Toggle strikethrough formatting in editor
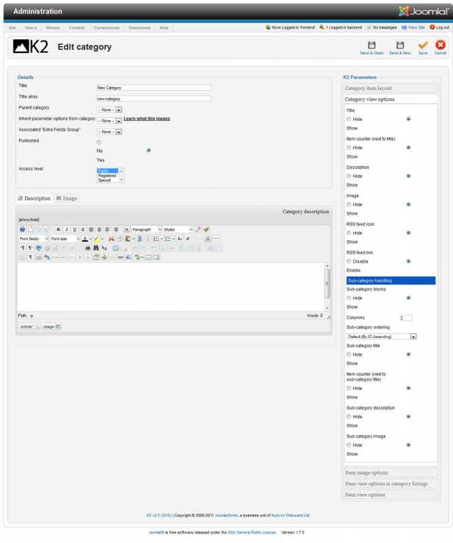This screenshot has width=453, height=543. click(83, 229)
